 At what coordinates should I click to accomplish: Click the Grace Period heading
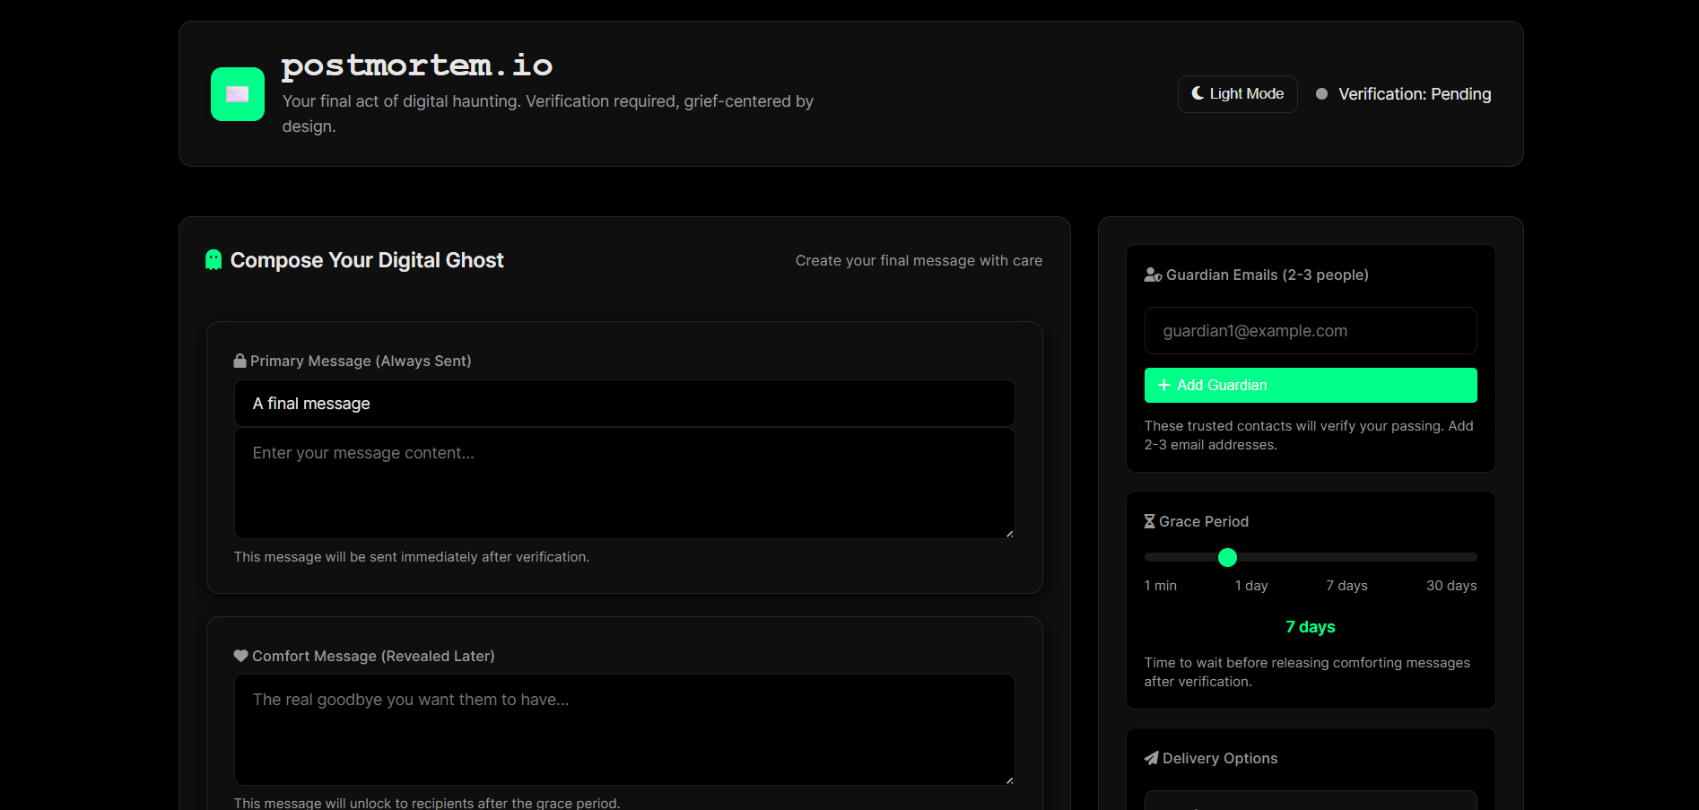point(1204,521)
